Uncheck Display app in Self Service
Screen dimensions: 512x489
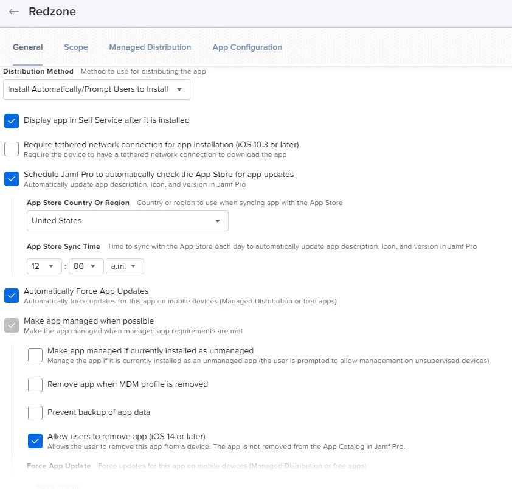(12, 121)
